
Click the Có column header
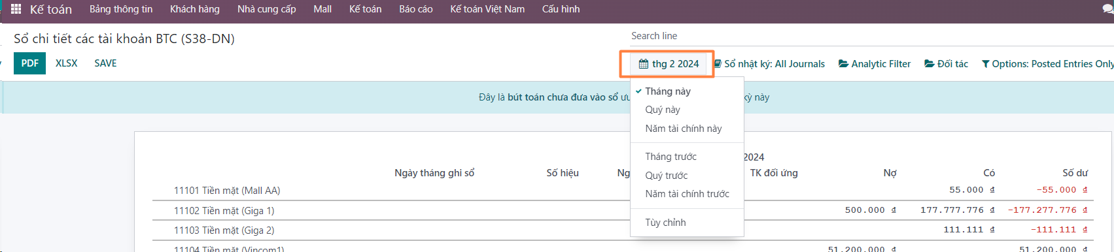pyautogui.click(x=989, y=173)
